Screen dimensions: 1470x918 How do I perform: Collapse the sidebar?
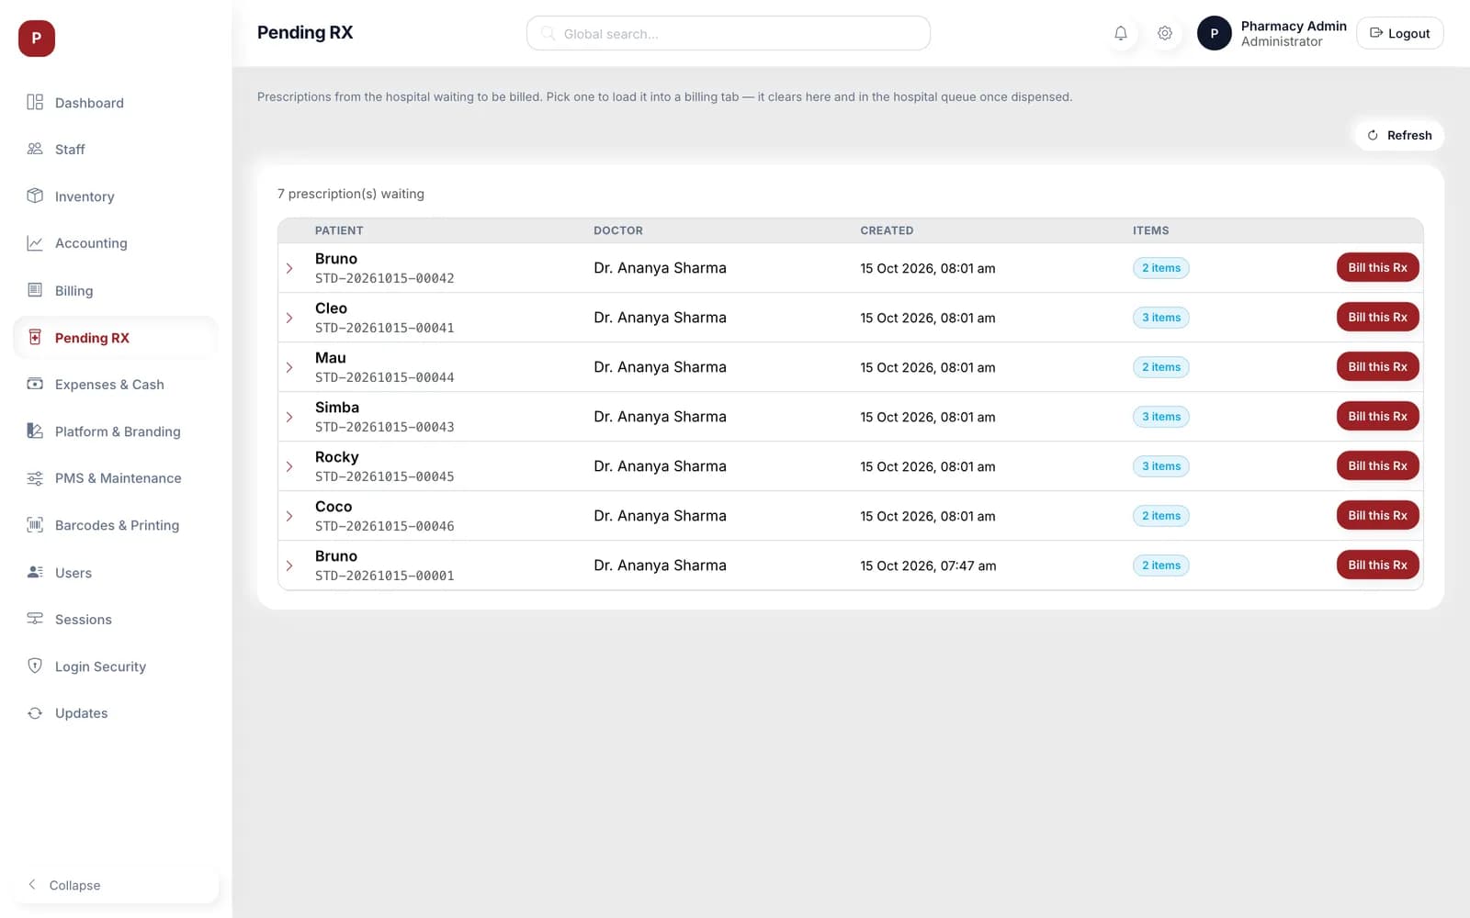tap(115, 885)
